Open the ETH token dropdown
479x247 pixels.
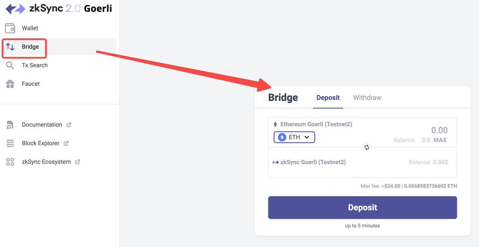(294, 137)
